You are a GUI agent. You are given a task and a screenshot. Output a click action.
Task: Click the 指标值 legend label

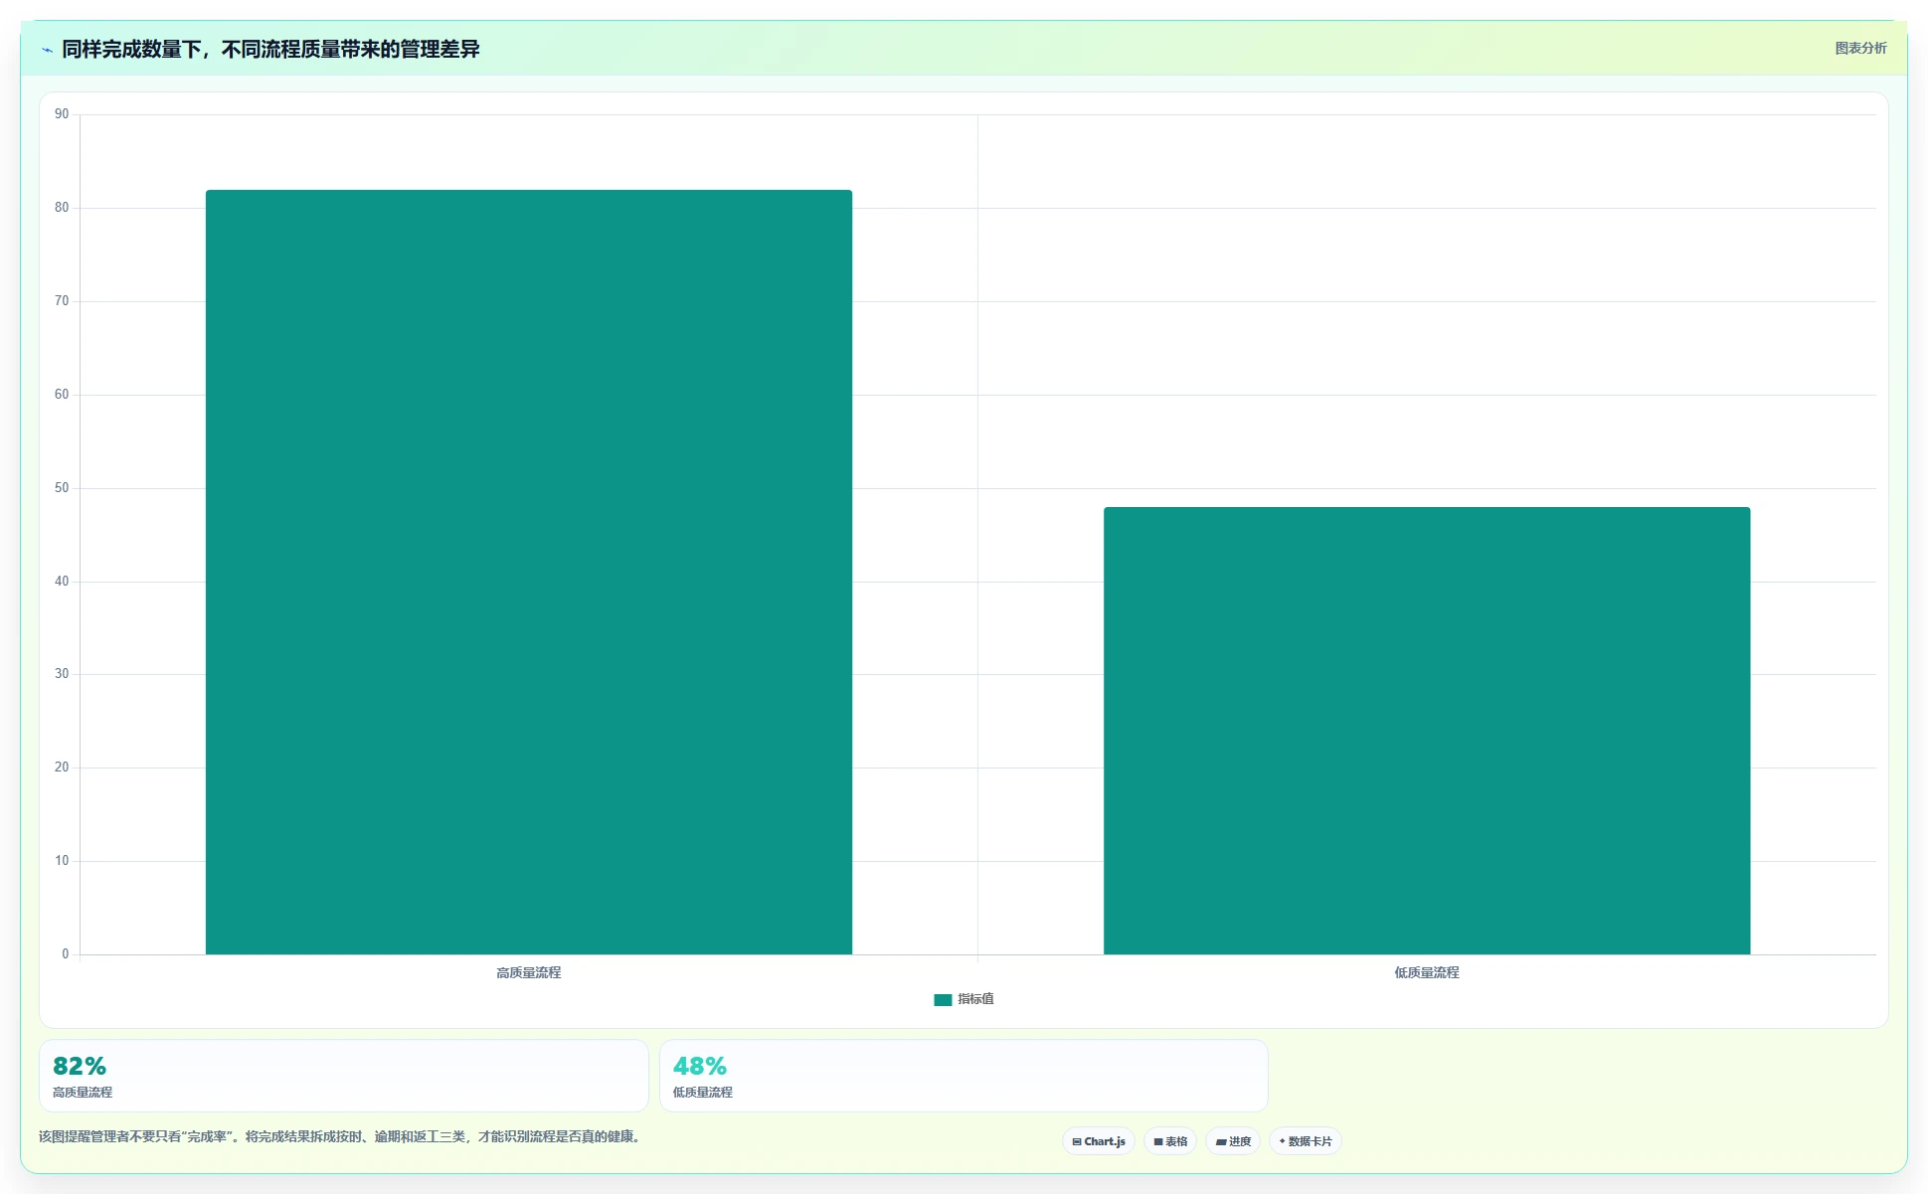pos(975,999)
